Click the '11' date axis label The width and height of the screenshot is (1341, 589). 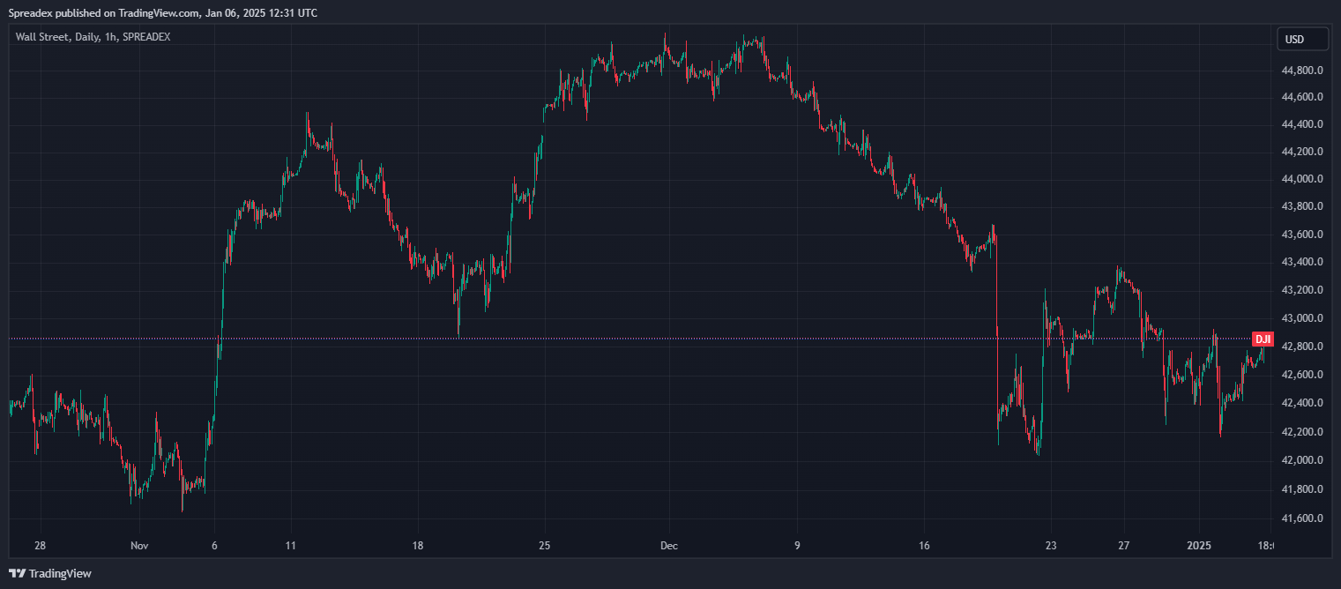pos(292,546)
